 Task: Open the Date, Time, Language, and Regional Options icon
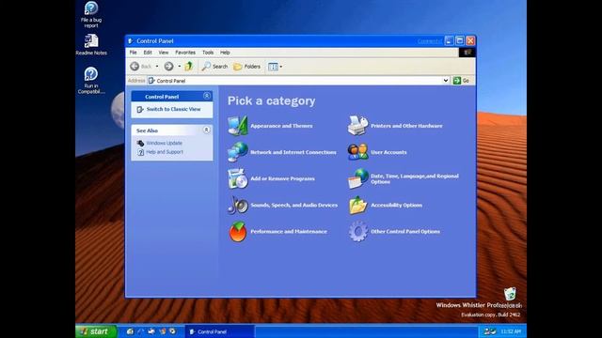click(357, 178)
